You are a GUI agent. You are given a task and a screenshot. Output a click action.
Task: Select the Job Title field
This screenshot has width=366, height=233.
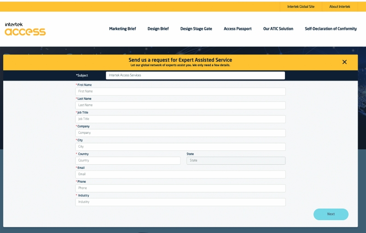[180, 119]
